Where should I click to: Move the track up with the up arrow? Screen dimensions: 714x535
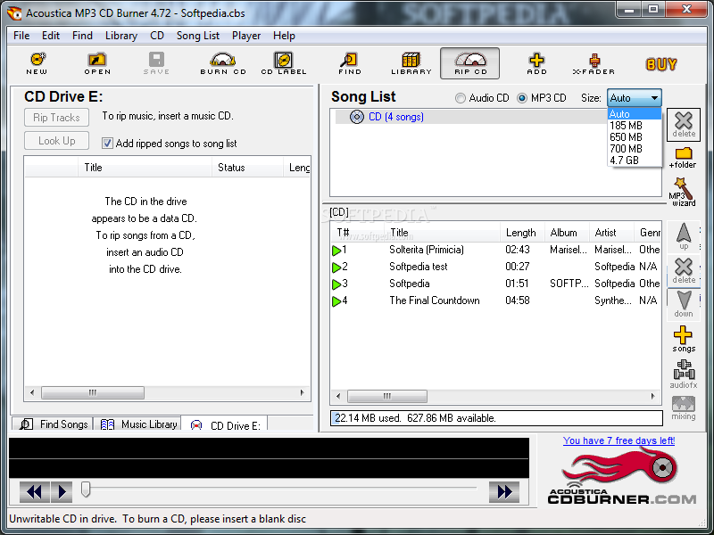(684, 236)
